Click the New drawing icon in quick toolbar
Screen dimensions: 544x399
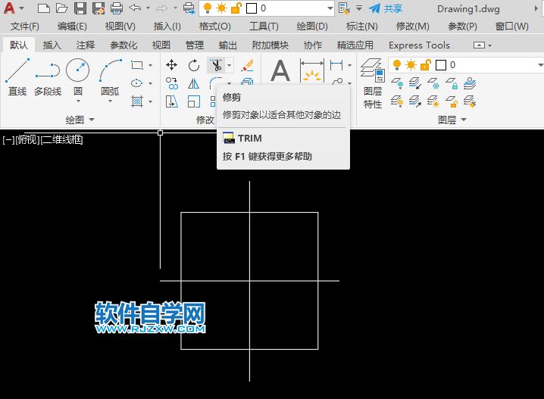43,8
